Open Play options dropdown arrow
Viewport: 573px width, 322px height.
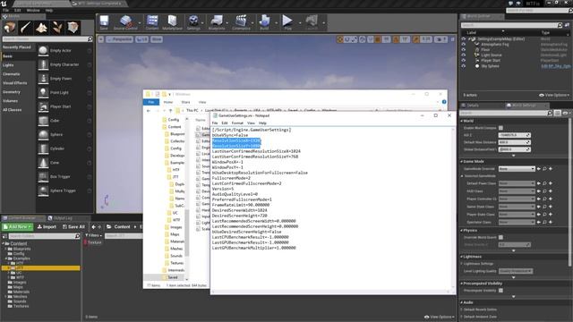pos(300,23)
